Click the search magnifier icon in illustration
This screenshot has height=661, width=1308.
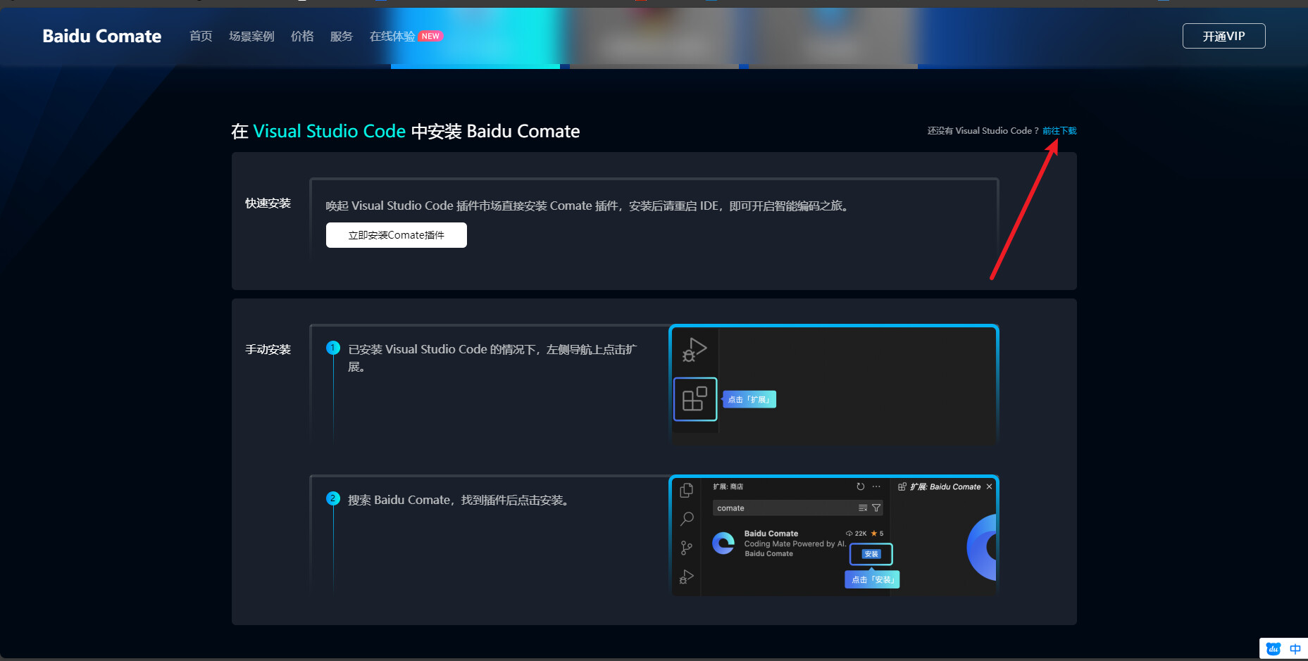(687, 520)
